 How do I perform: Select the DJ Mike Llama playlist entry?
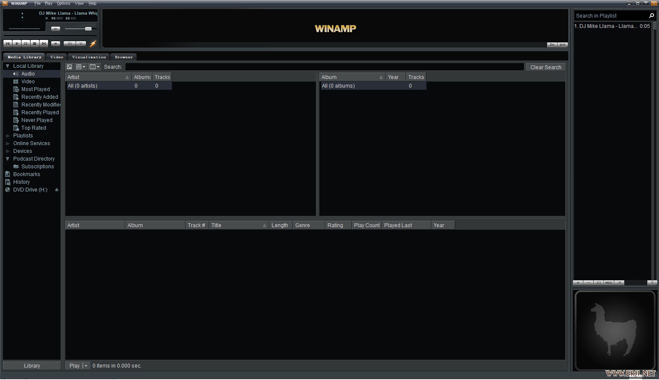point(613,26)
